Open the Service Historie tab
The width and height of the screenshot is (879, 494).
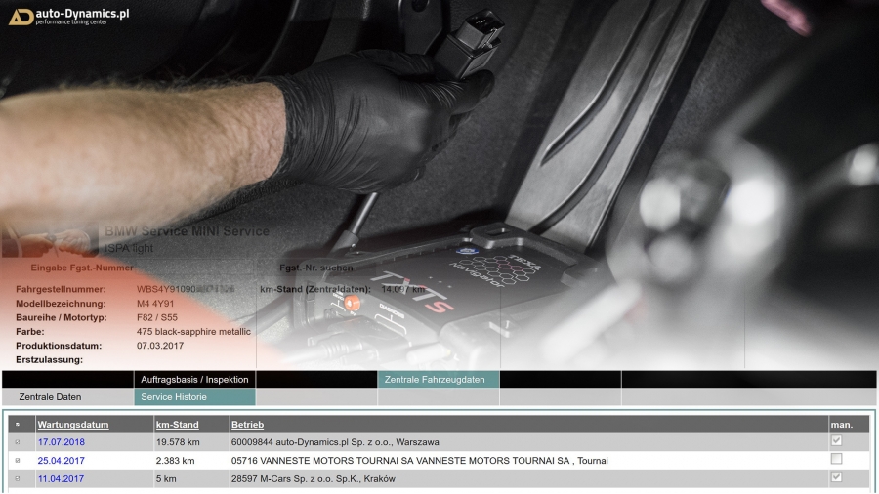pyautogui.click(x=194, y=397)
